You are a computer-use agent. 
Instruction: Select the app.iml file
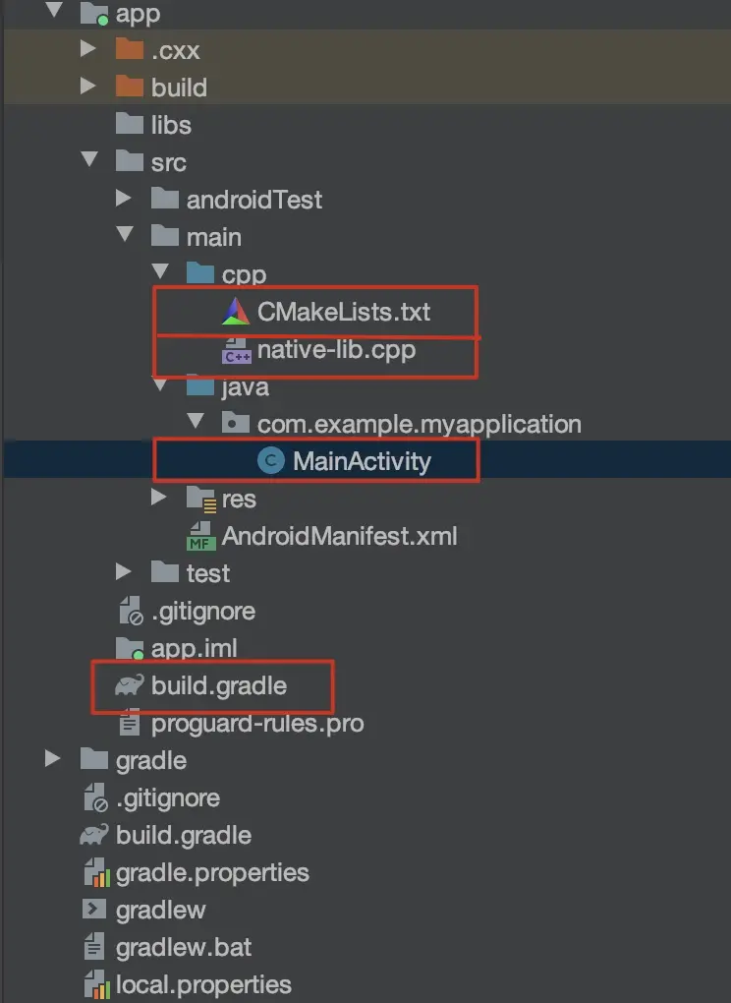pos(176,648)
